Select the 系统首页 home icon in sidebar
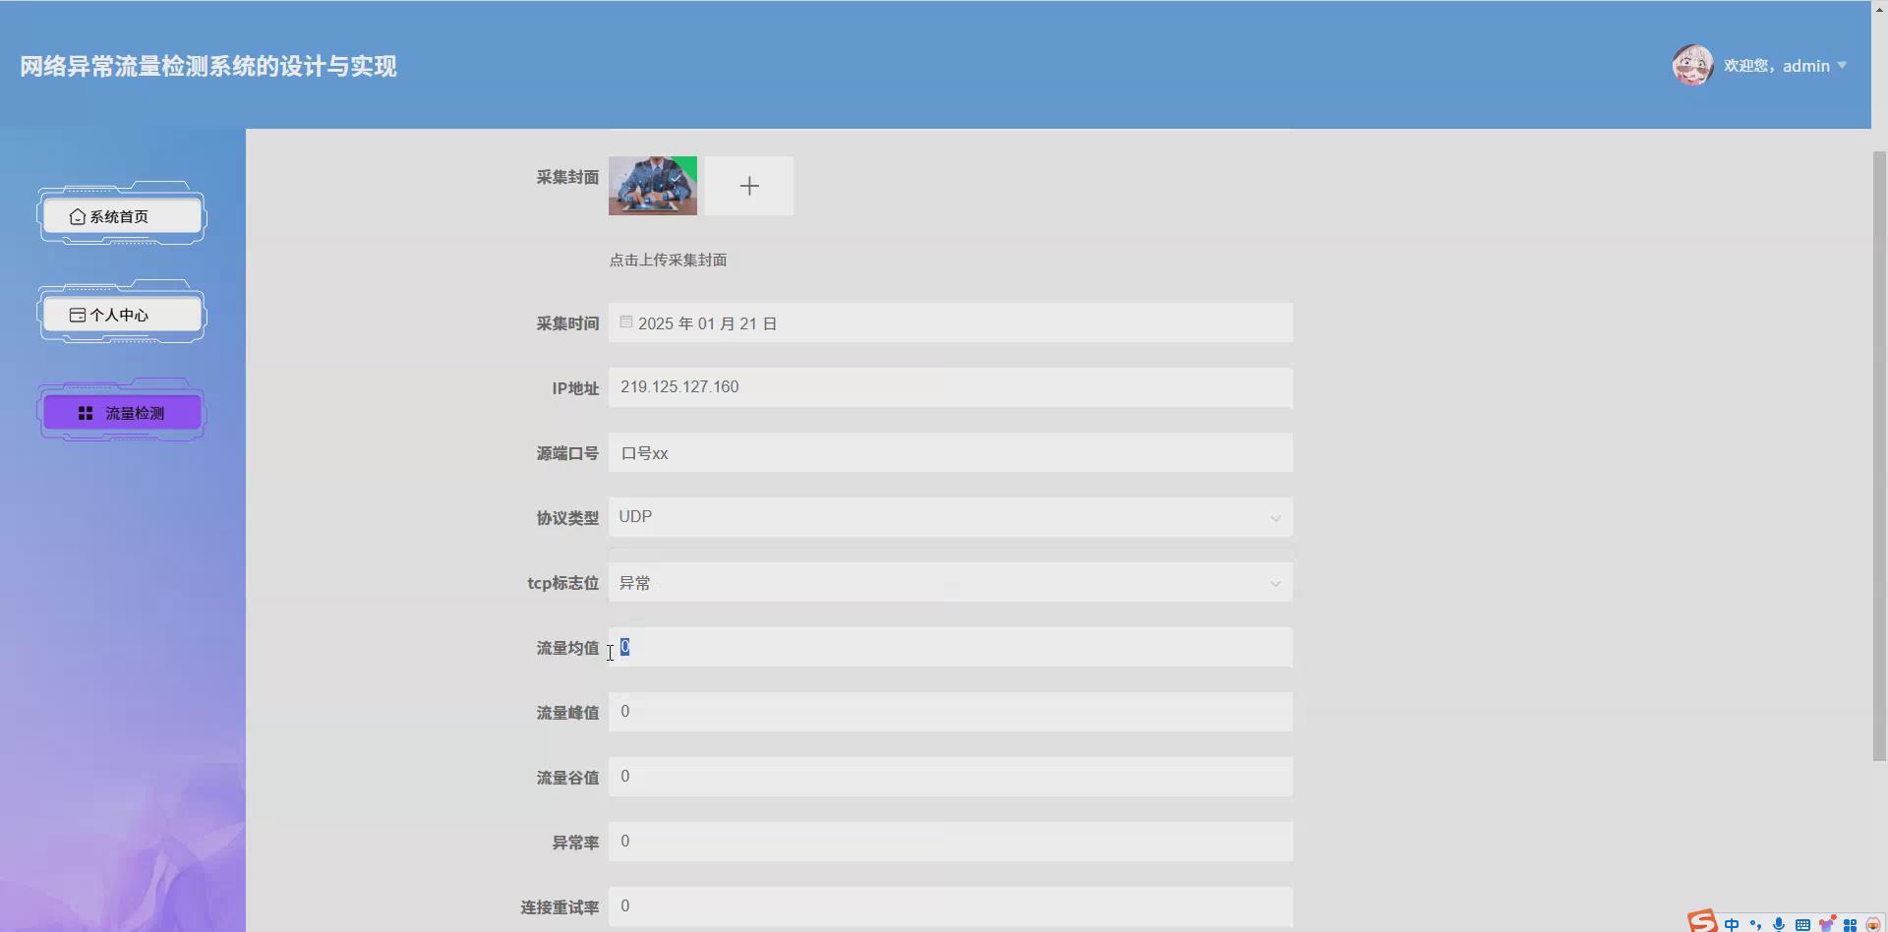The width and height of the screenshot is (1888, 932). (79, 216)
